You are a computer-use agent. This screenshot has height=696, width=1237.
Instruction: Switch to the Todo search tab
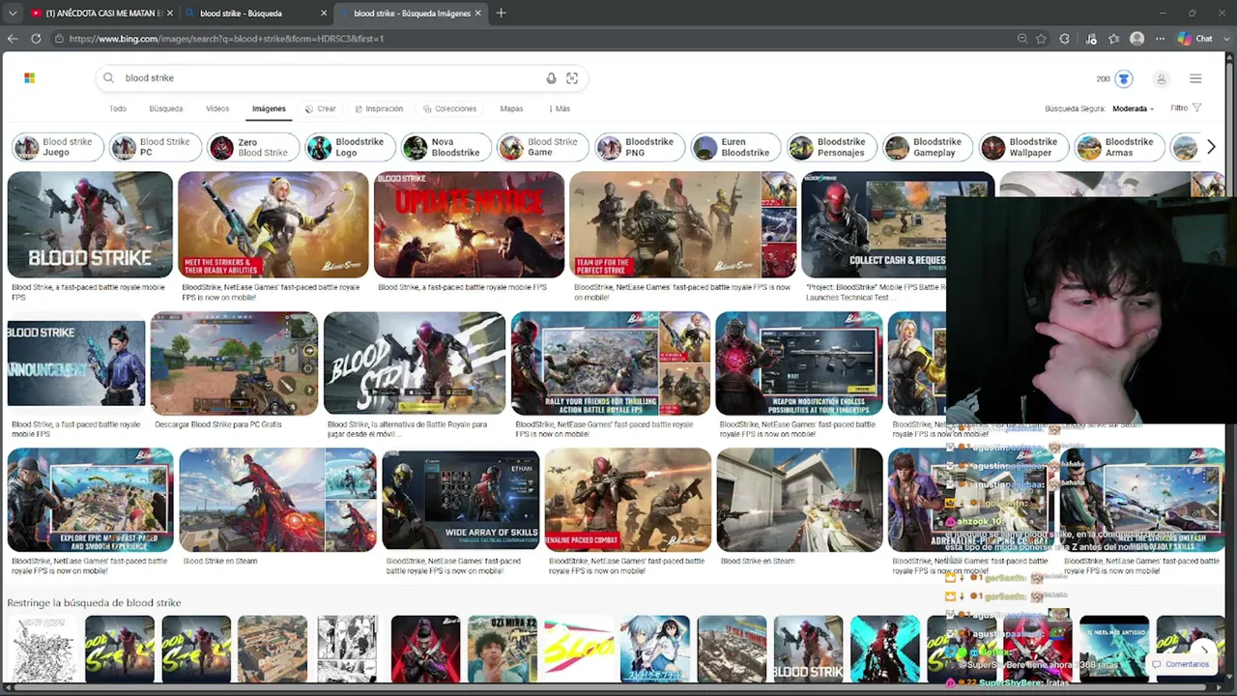click(118, 109)
